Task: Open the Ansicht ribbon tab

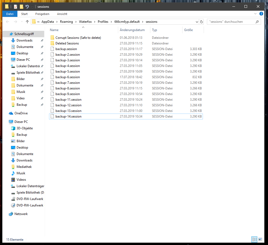Action: [x=62, y=14]
